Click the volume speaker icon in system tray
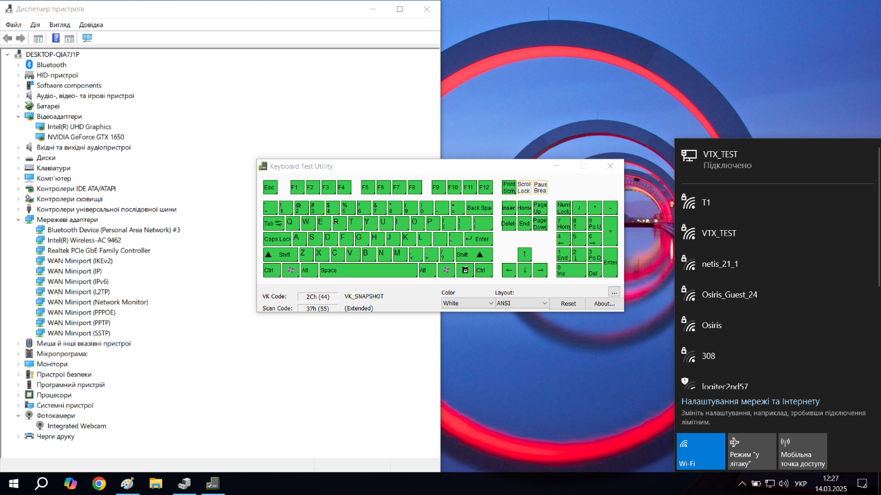The width and height of the screenshot is (881, 495). [x=783, y=484]
